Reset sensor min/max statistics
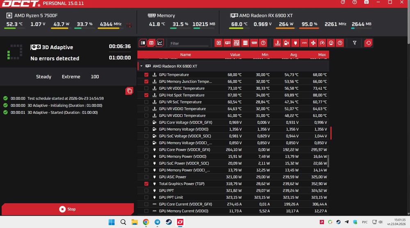Screen dimensions: 410x228 pyautogui.click(x=369, y=43)
